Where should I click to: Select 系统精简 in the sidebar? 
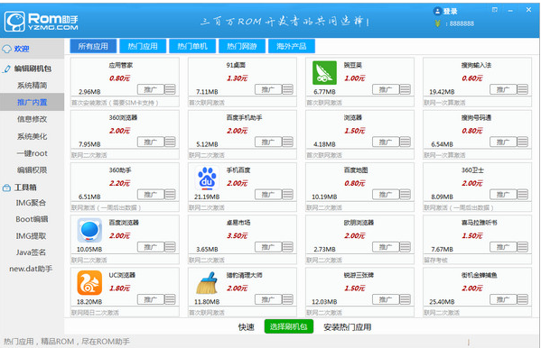point(33,85)
